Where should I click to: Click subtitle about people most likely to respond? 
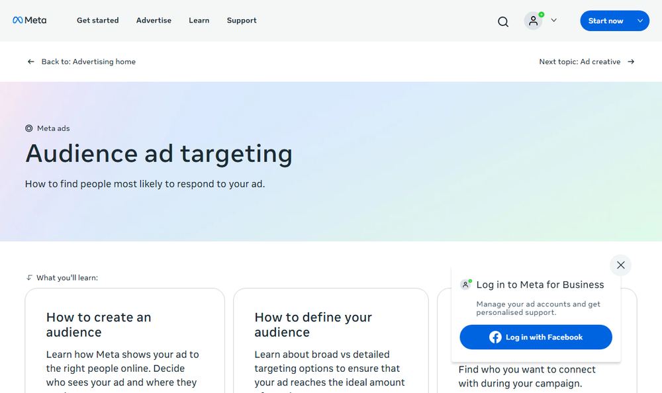coord(145,184)
